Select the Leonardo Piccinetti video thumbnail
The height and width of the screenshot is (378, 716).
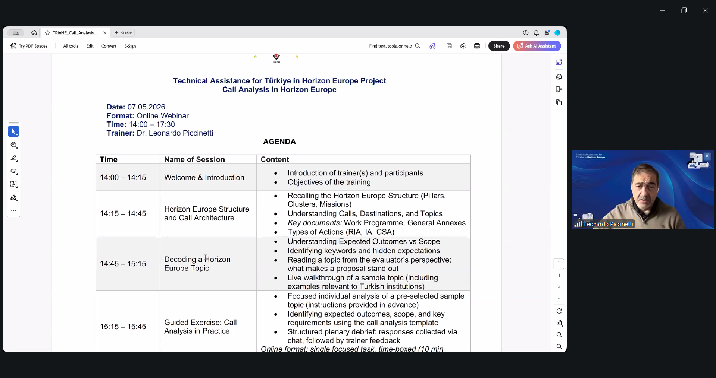(x=643, y=189)
